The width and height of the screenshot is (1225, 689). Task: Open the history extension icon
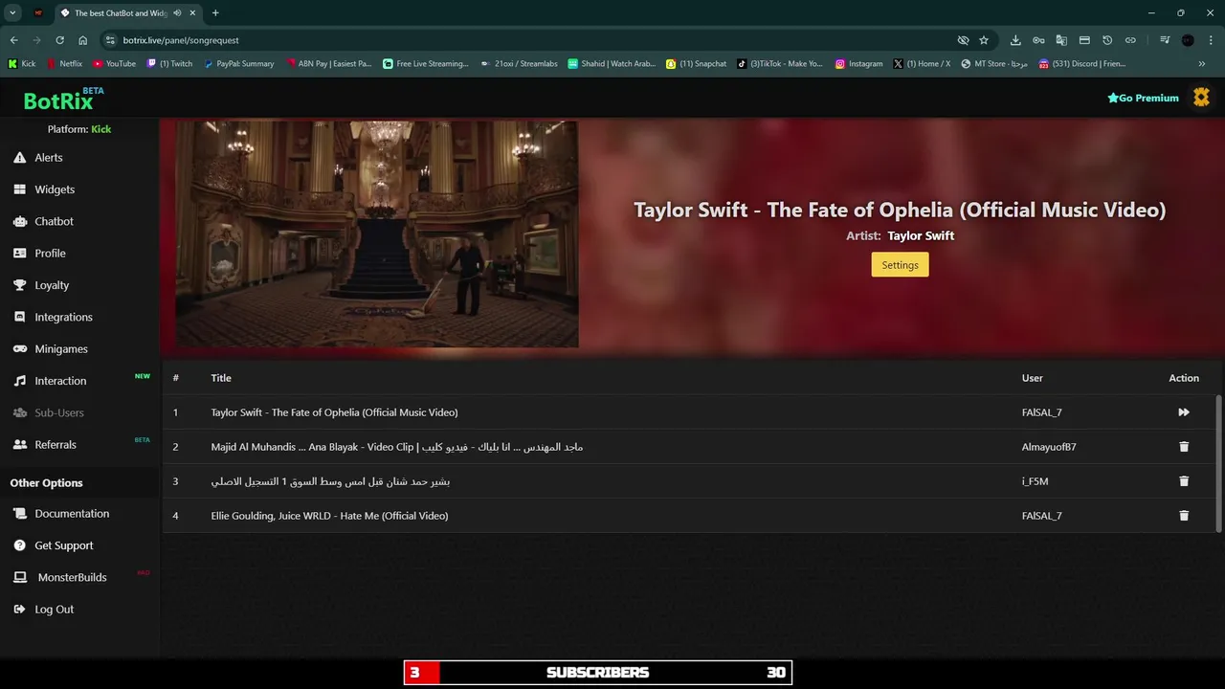point(1107,40)
